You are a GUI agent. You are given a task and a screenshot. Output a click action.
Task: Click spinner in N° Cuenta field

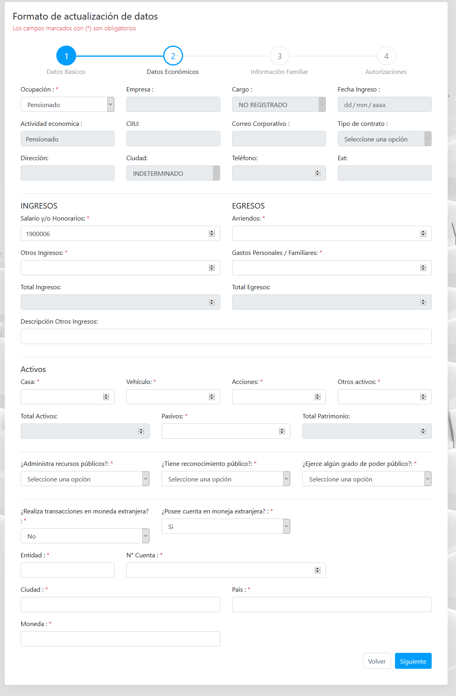(317, 571)
